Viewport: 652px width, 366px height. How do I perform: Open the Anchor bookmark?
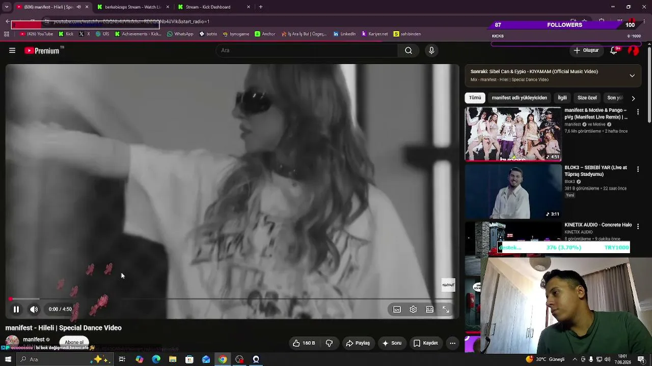click(x=265, y=34)
